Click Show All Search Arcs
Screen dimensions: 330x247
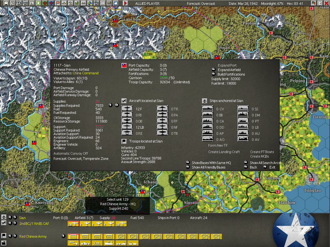click(265, 163)
